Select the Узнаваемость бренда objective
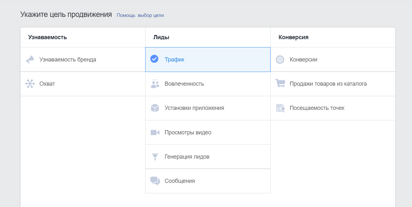 tap(68, 60)
